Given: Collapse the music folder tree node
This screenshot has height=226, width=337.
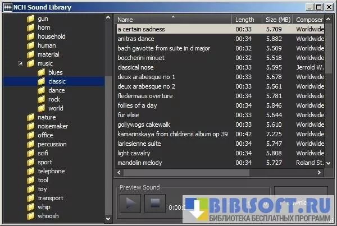Looking at the screenshot, I should pos(21,63).
